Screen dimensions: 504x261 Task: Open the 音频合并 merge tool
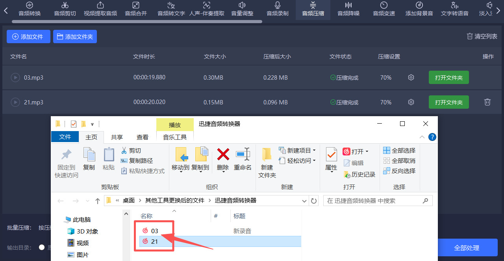136,9
